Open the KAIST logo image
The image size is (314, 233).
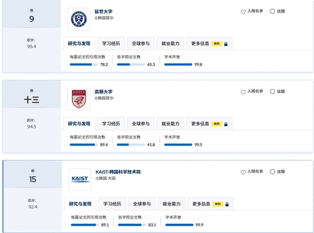[x=80, y=179]
